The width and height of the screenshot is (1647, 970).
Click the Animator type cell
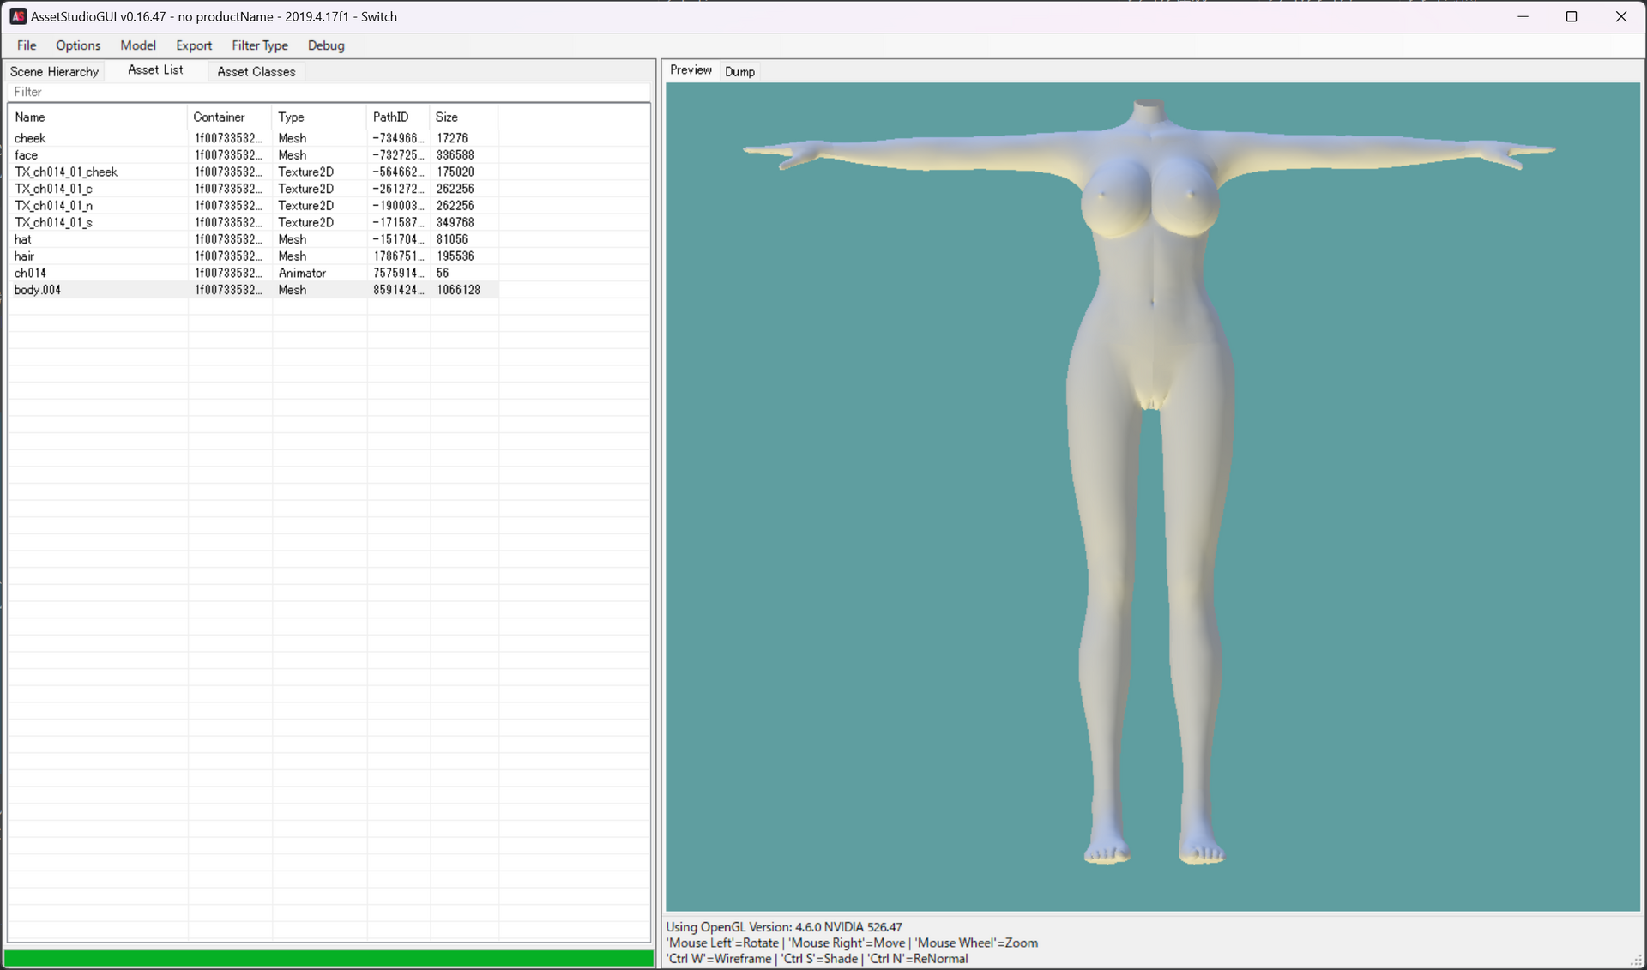pos(302,274)
